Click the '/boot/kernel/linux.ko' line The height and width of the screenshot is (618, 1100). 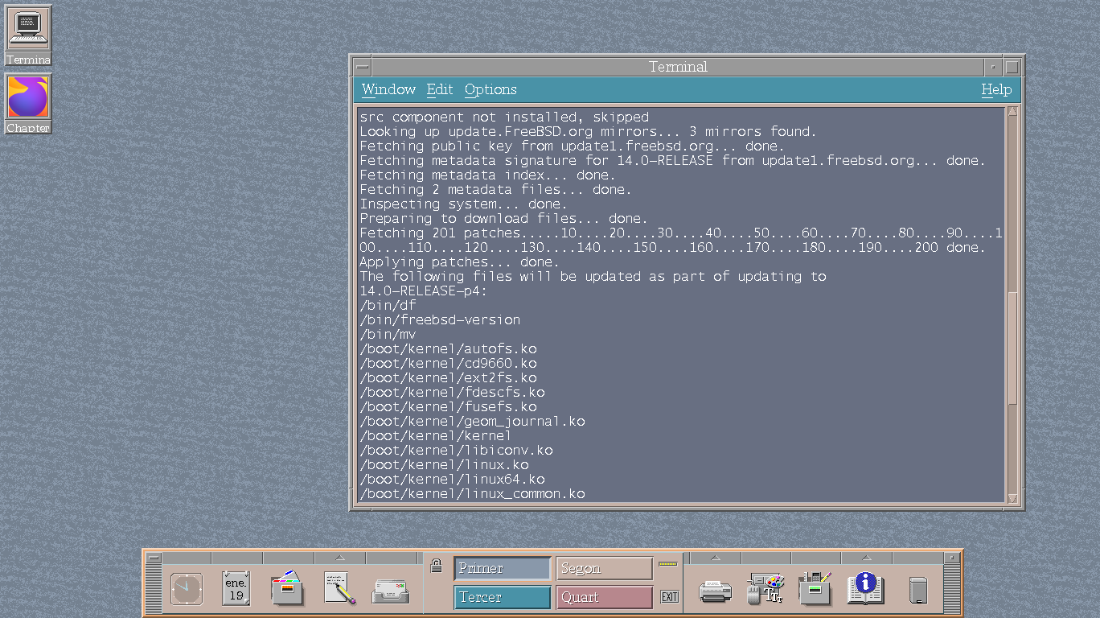(444, 465)
